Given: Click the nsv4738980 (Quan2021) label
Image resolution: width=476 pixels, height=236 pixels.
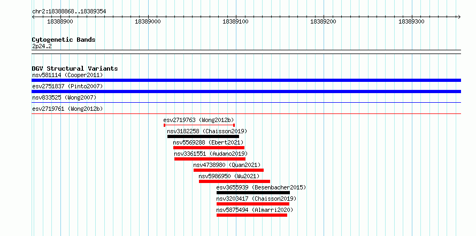Looking at the screenshot, I should pyautogui.click(x=227, y=165).
